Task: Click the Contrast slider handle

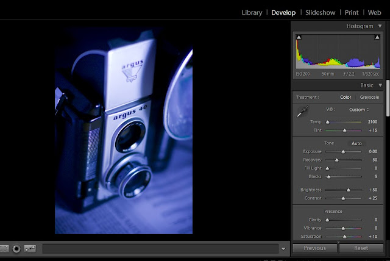Action: (343, 199)
